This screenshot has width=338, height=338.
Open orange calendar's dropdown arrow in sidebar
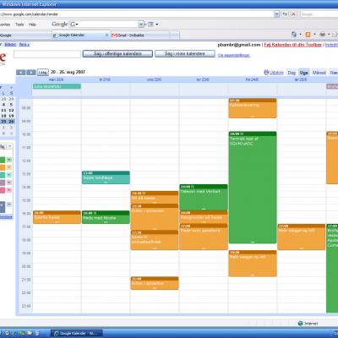pyautogui.click(x=9, y=167)
